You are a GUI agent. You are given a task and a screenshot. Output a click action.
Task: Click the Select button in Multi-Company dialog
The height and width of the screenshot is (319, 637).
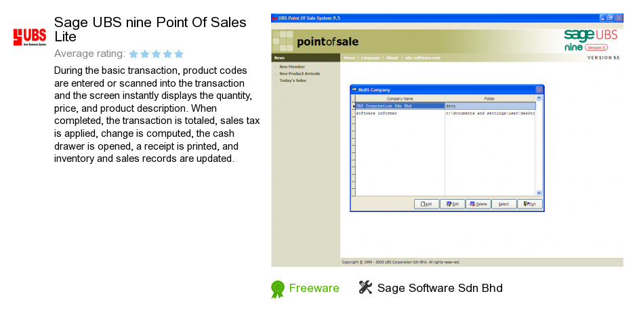coord(504,204)
